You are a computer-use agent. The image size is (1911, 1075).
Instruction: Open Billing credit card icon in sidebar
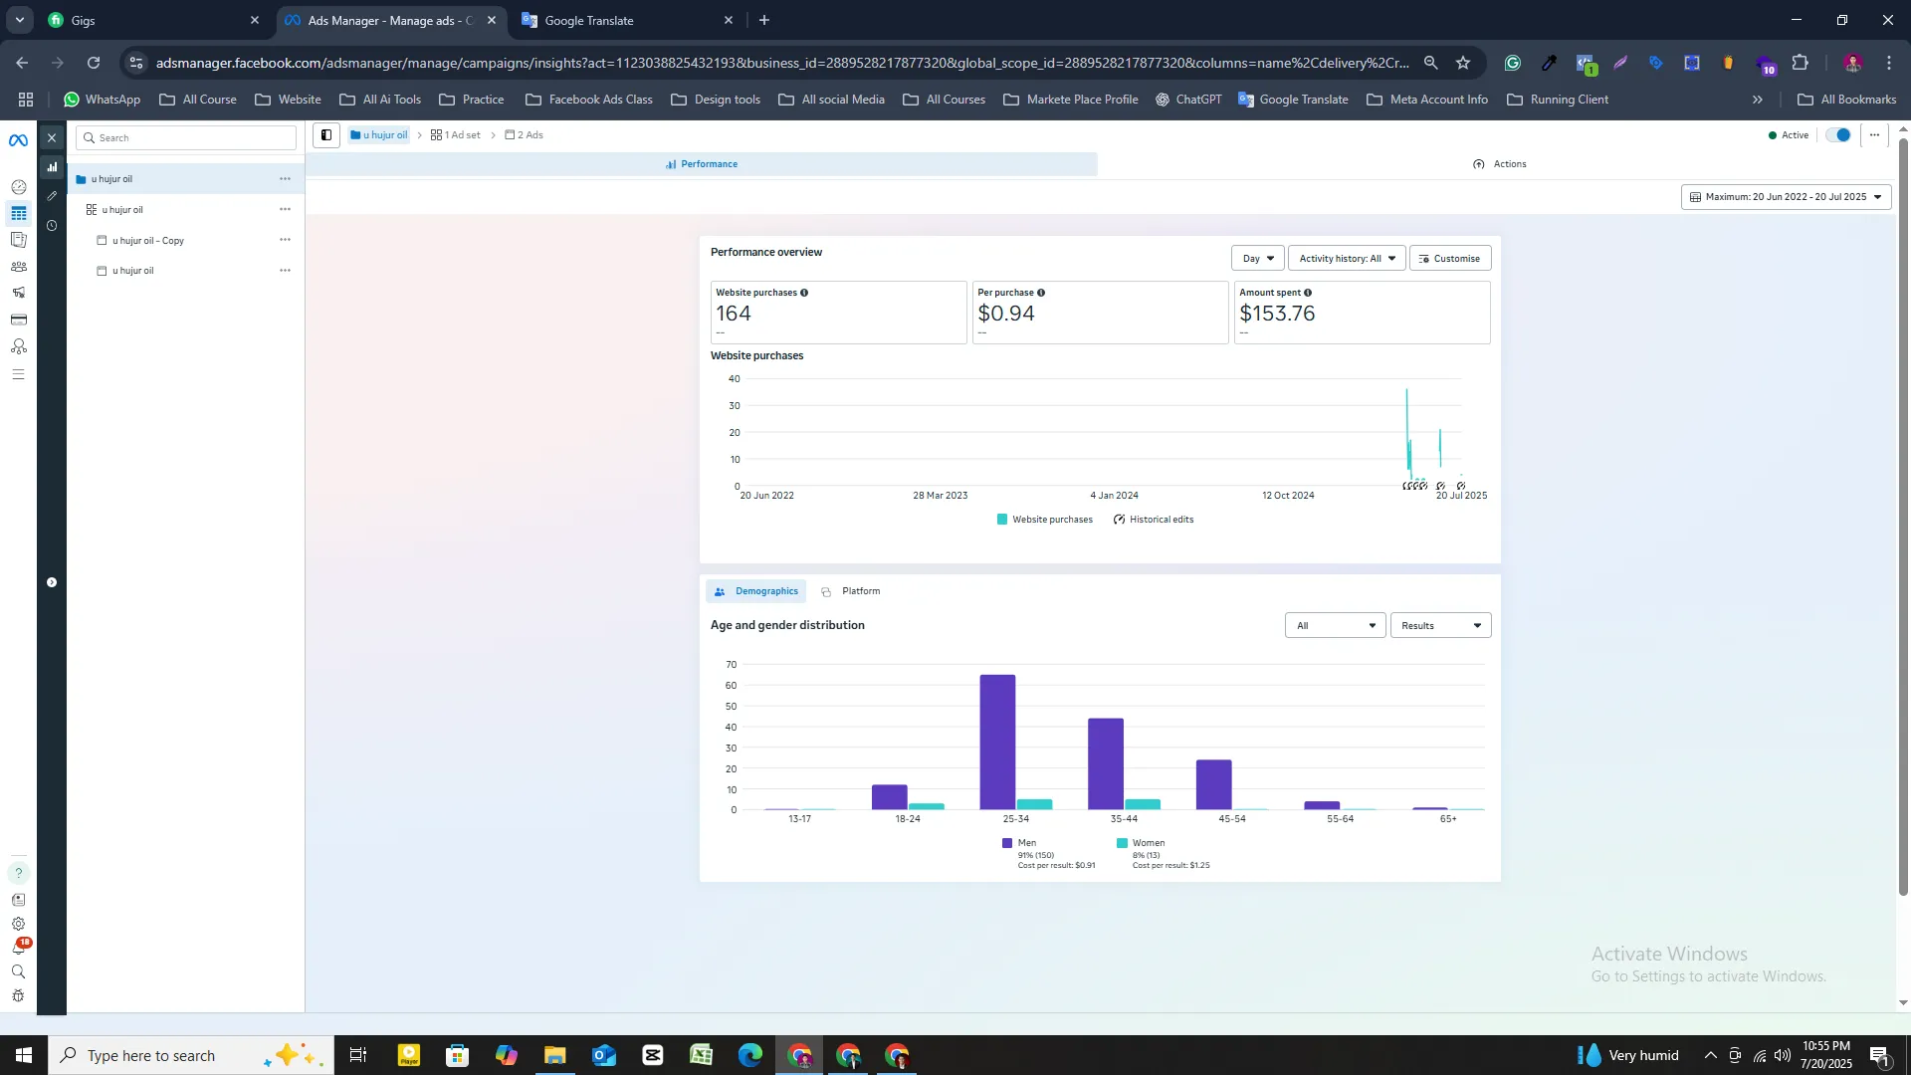[18, 320]
